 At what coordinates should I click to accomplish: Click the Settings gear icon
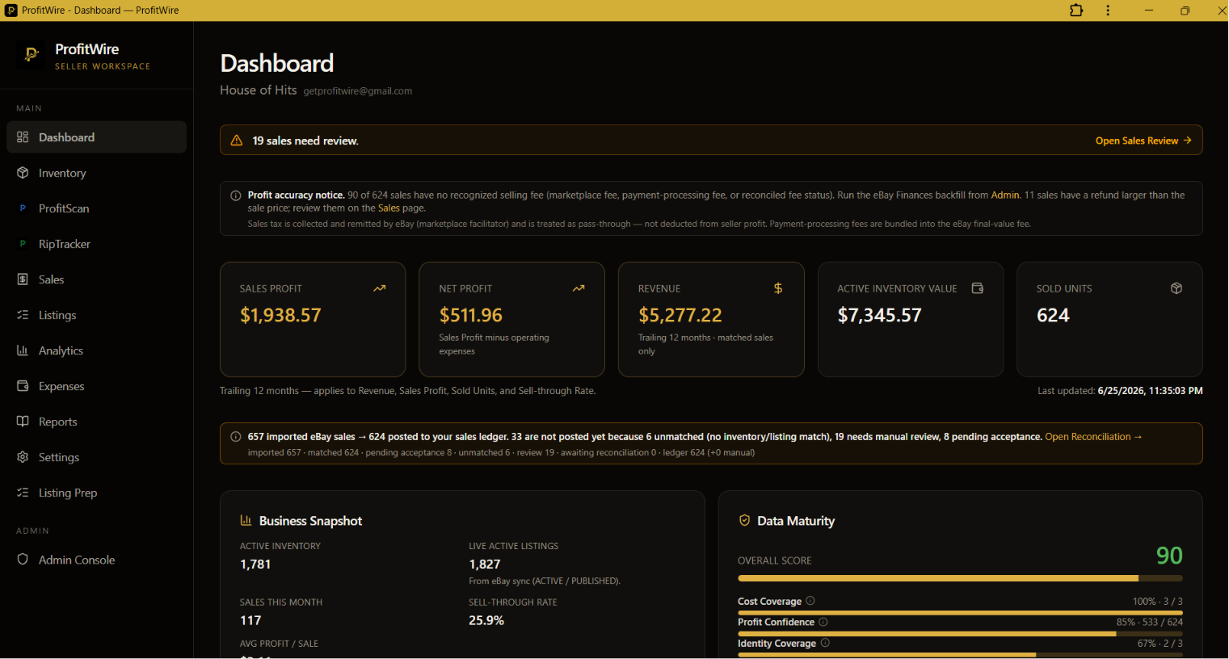pyautogui.click(x=23, y=457)
